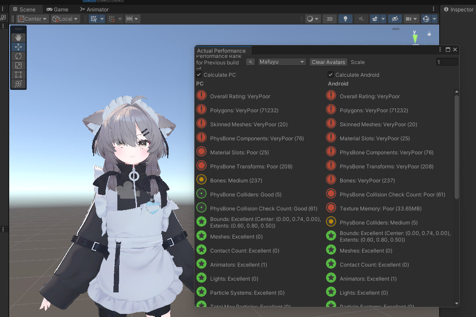Toggle scene audio mute icon

click(361, 19)
